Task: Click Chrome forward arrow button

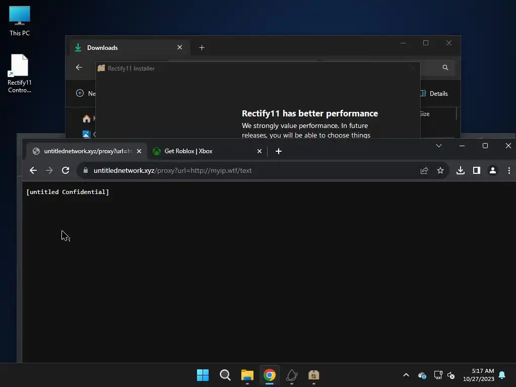Action: pos(49,170)
